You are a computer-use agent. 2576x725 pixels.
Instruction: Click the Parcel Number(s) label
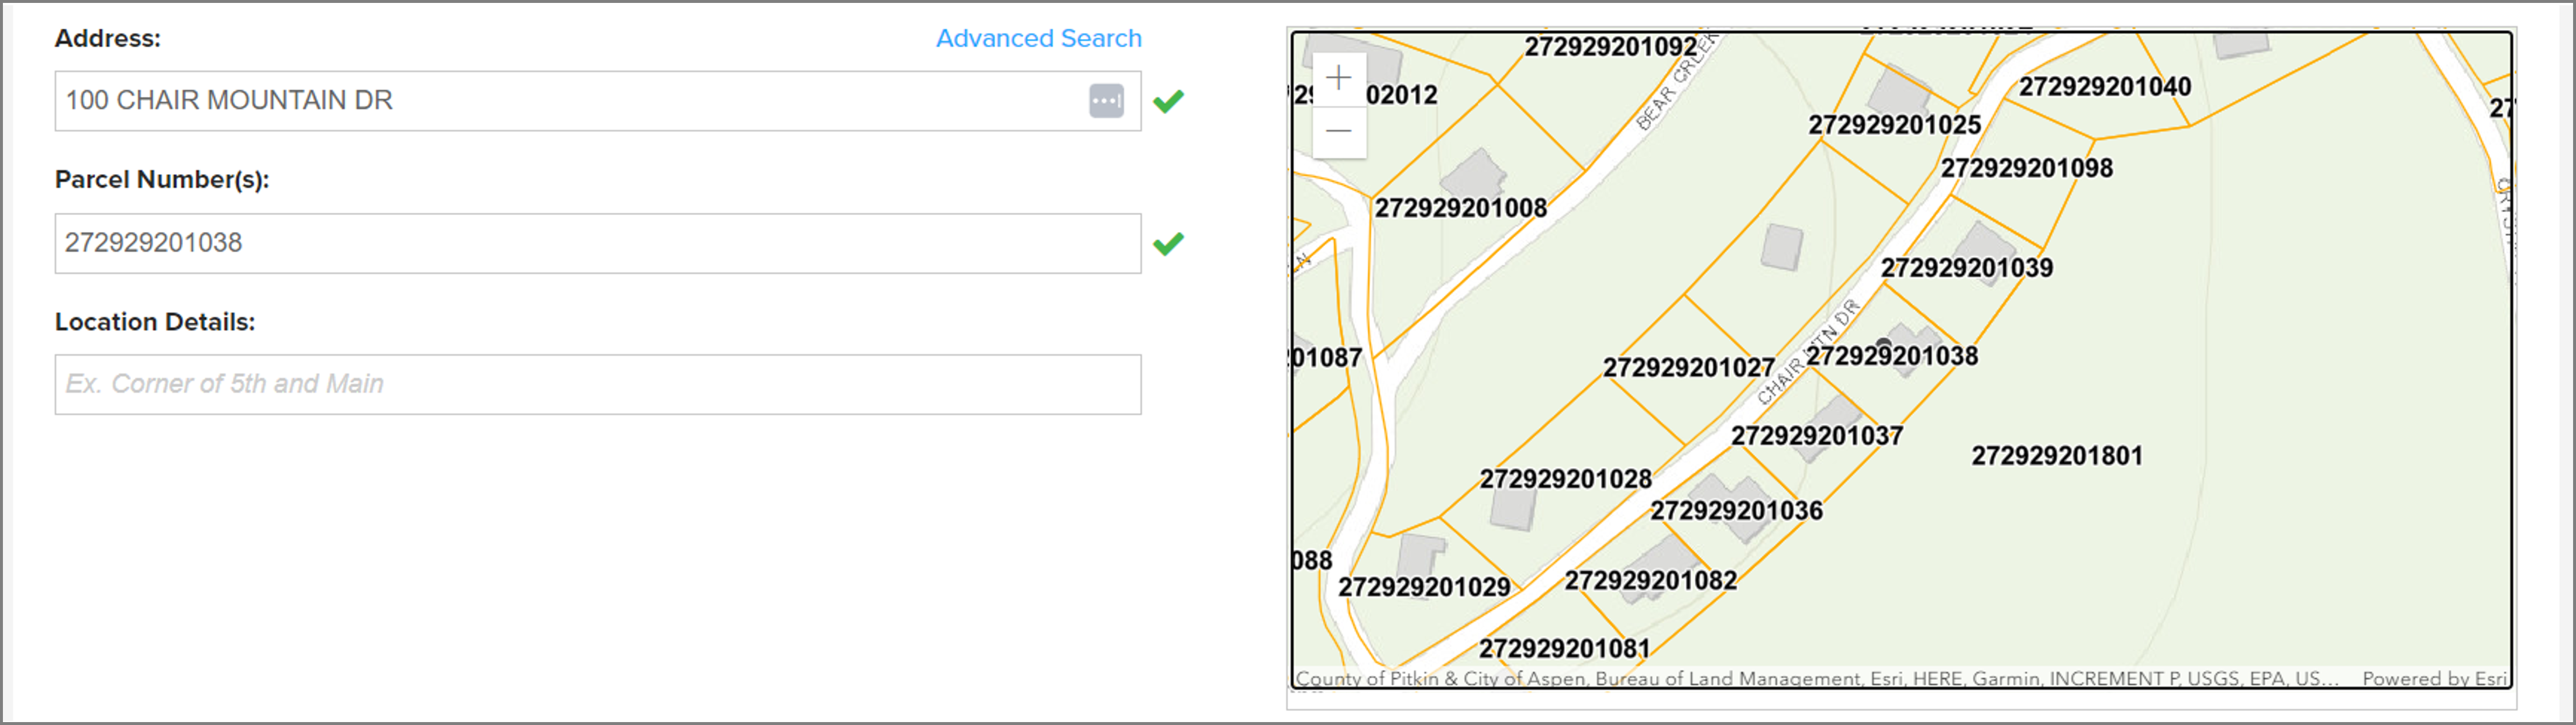point(162,180)
